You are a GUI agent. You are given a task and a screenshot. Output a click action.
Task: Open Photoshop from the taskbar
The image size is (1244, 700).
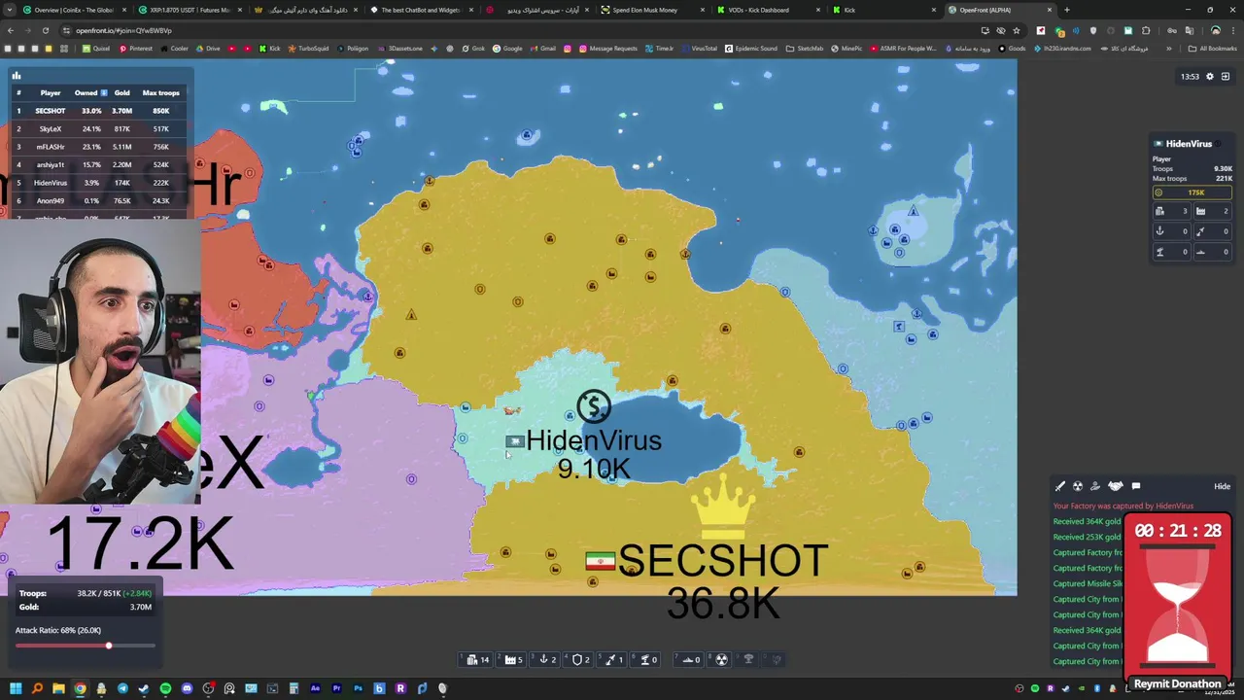(x=358, y=688)
